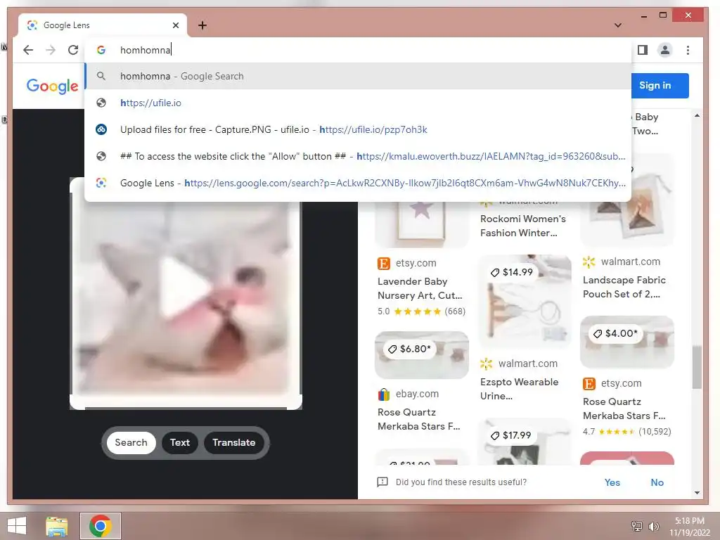The image size is (720, 540).
Task: Click the address bar with homhomna typed
Action: click(x=358, y=50)
